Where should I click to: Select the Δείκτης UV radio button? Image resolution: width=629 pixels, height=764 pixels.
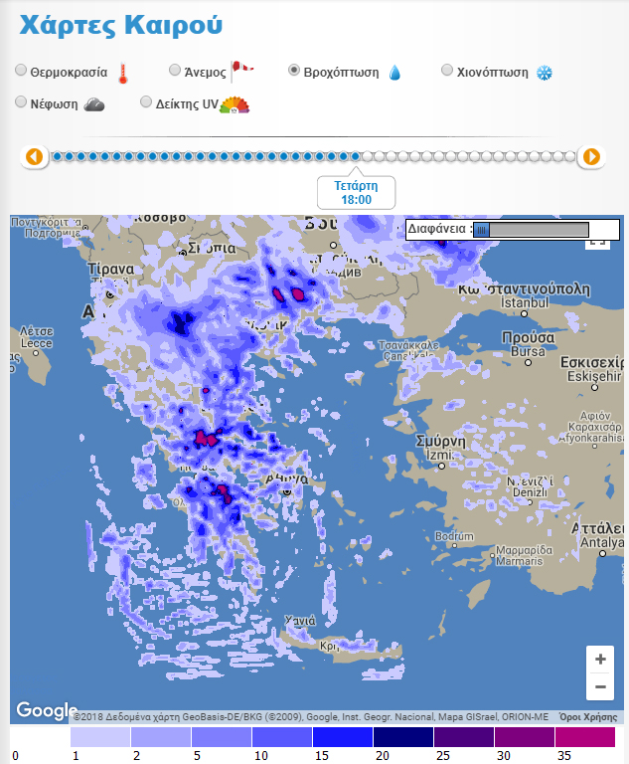click(146, 101)
